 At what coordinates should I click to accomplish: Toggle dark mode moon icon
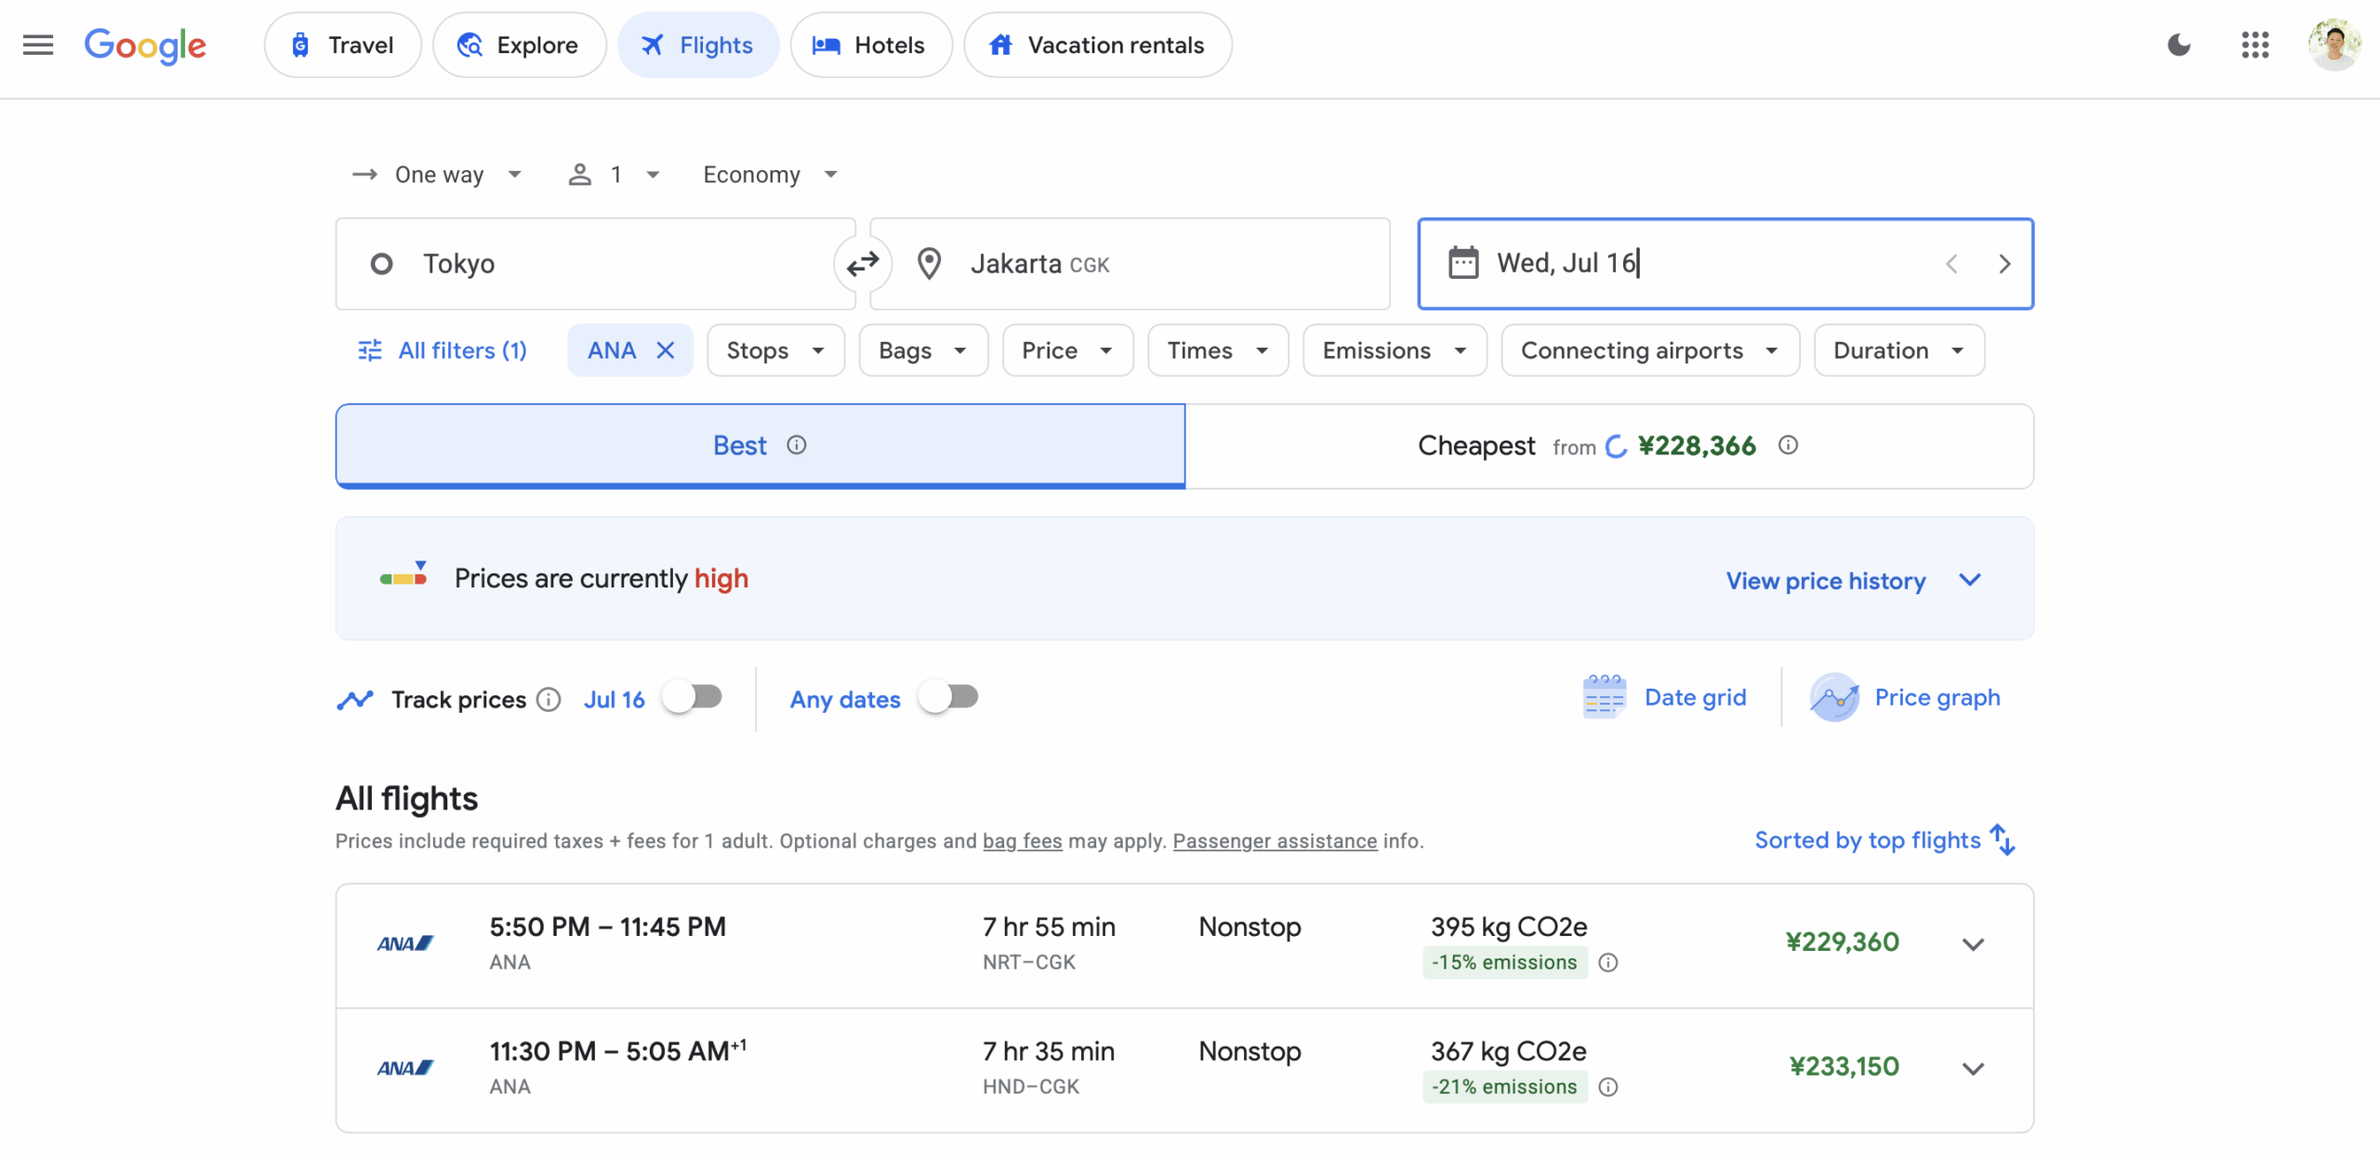pos(2178,45)
